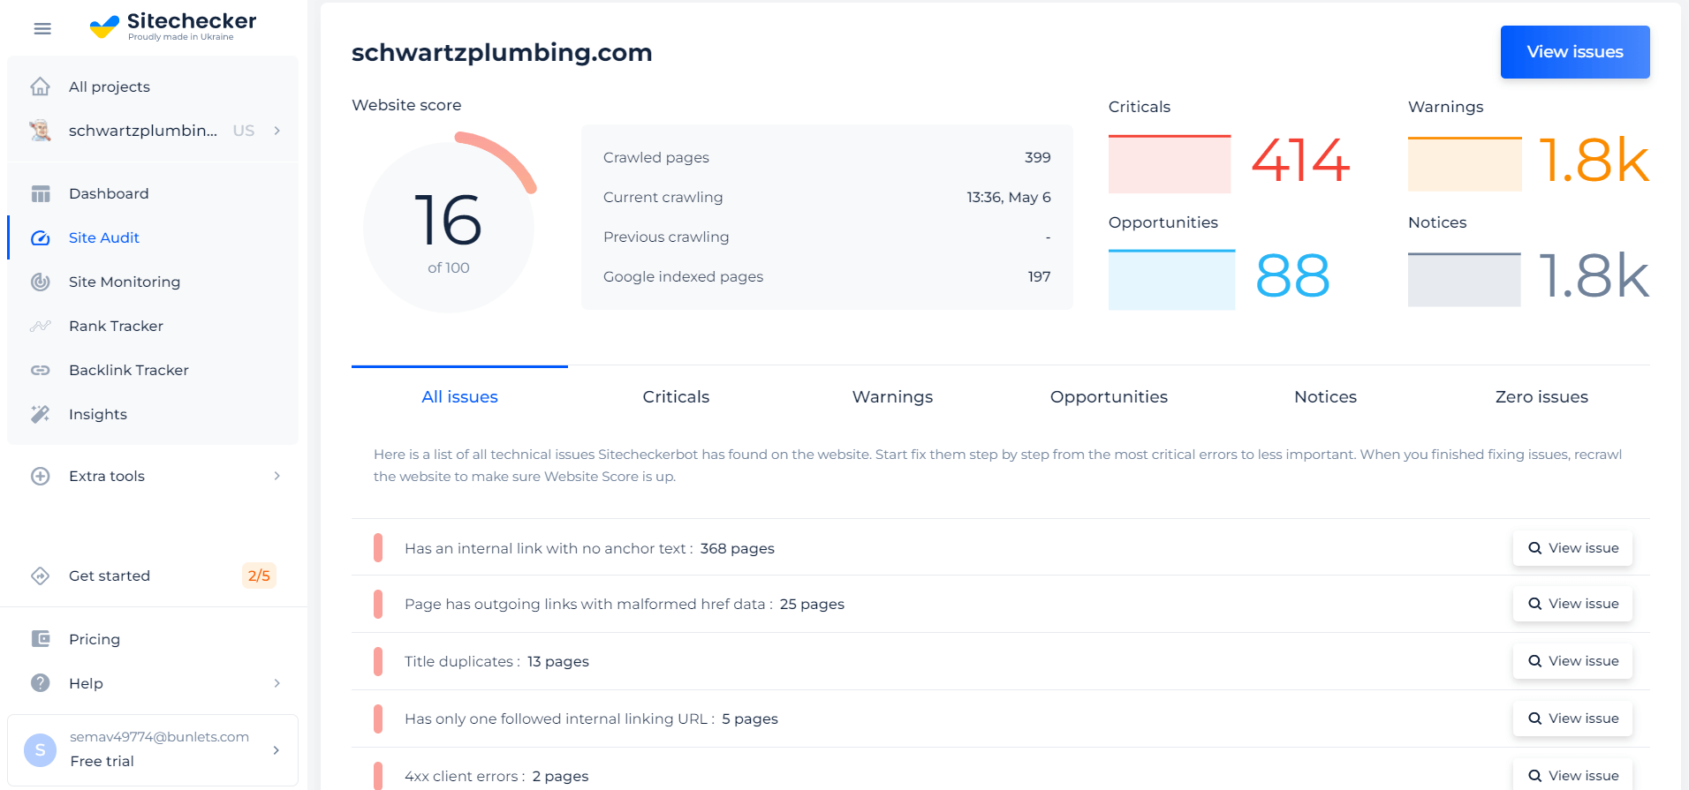Open Rank Tracker section
1689x790 pixels.
pyautogui.click(x=116, y=326)
